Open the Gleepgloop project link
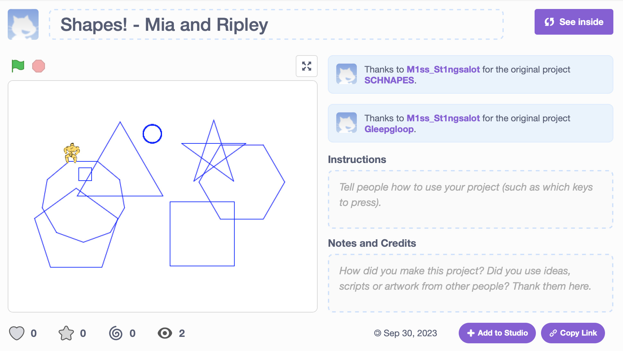Viewport: 623px width, 351px height. click(389, 130)
